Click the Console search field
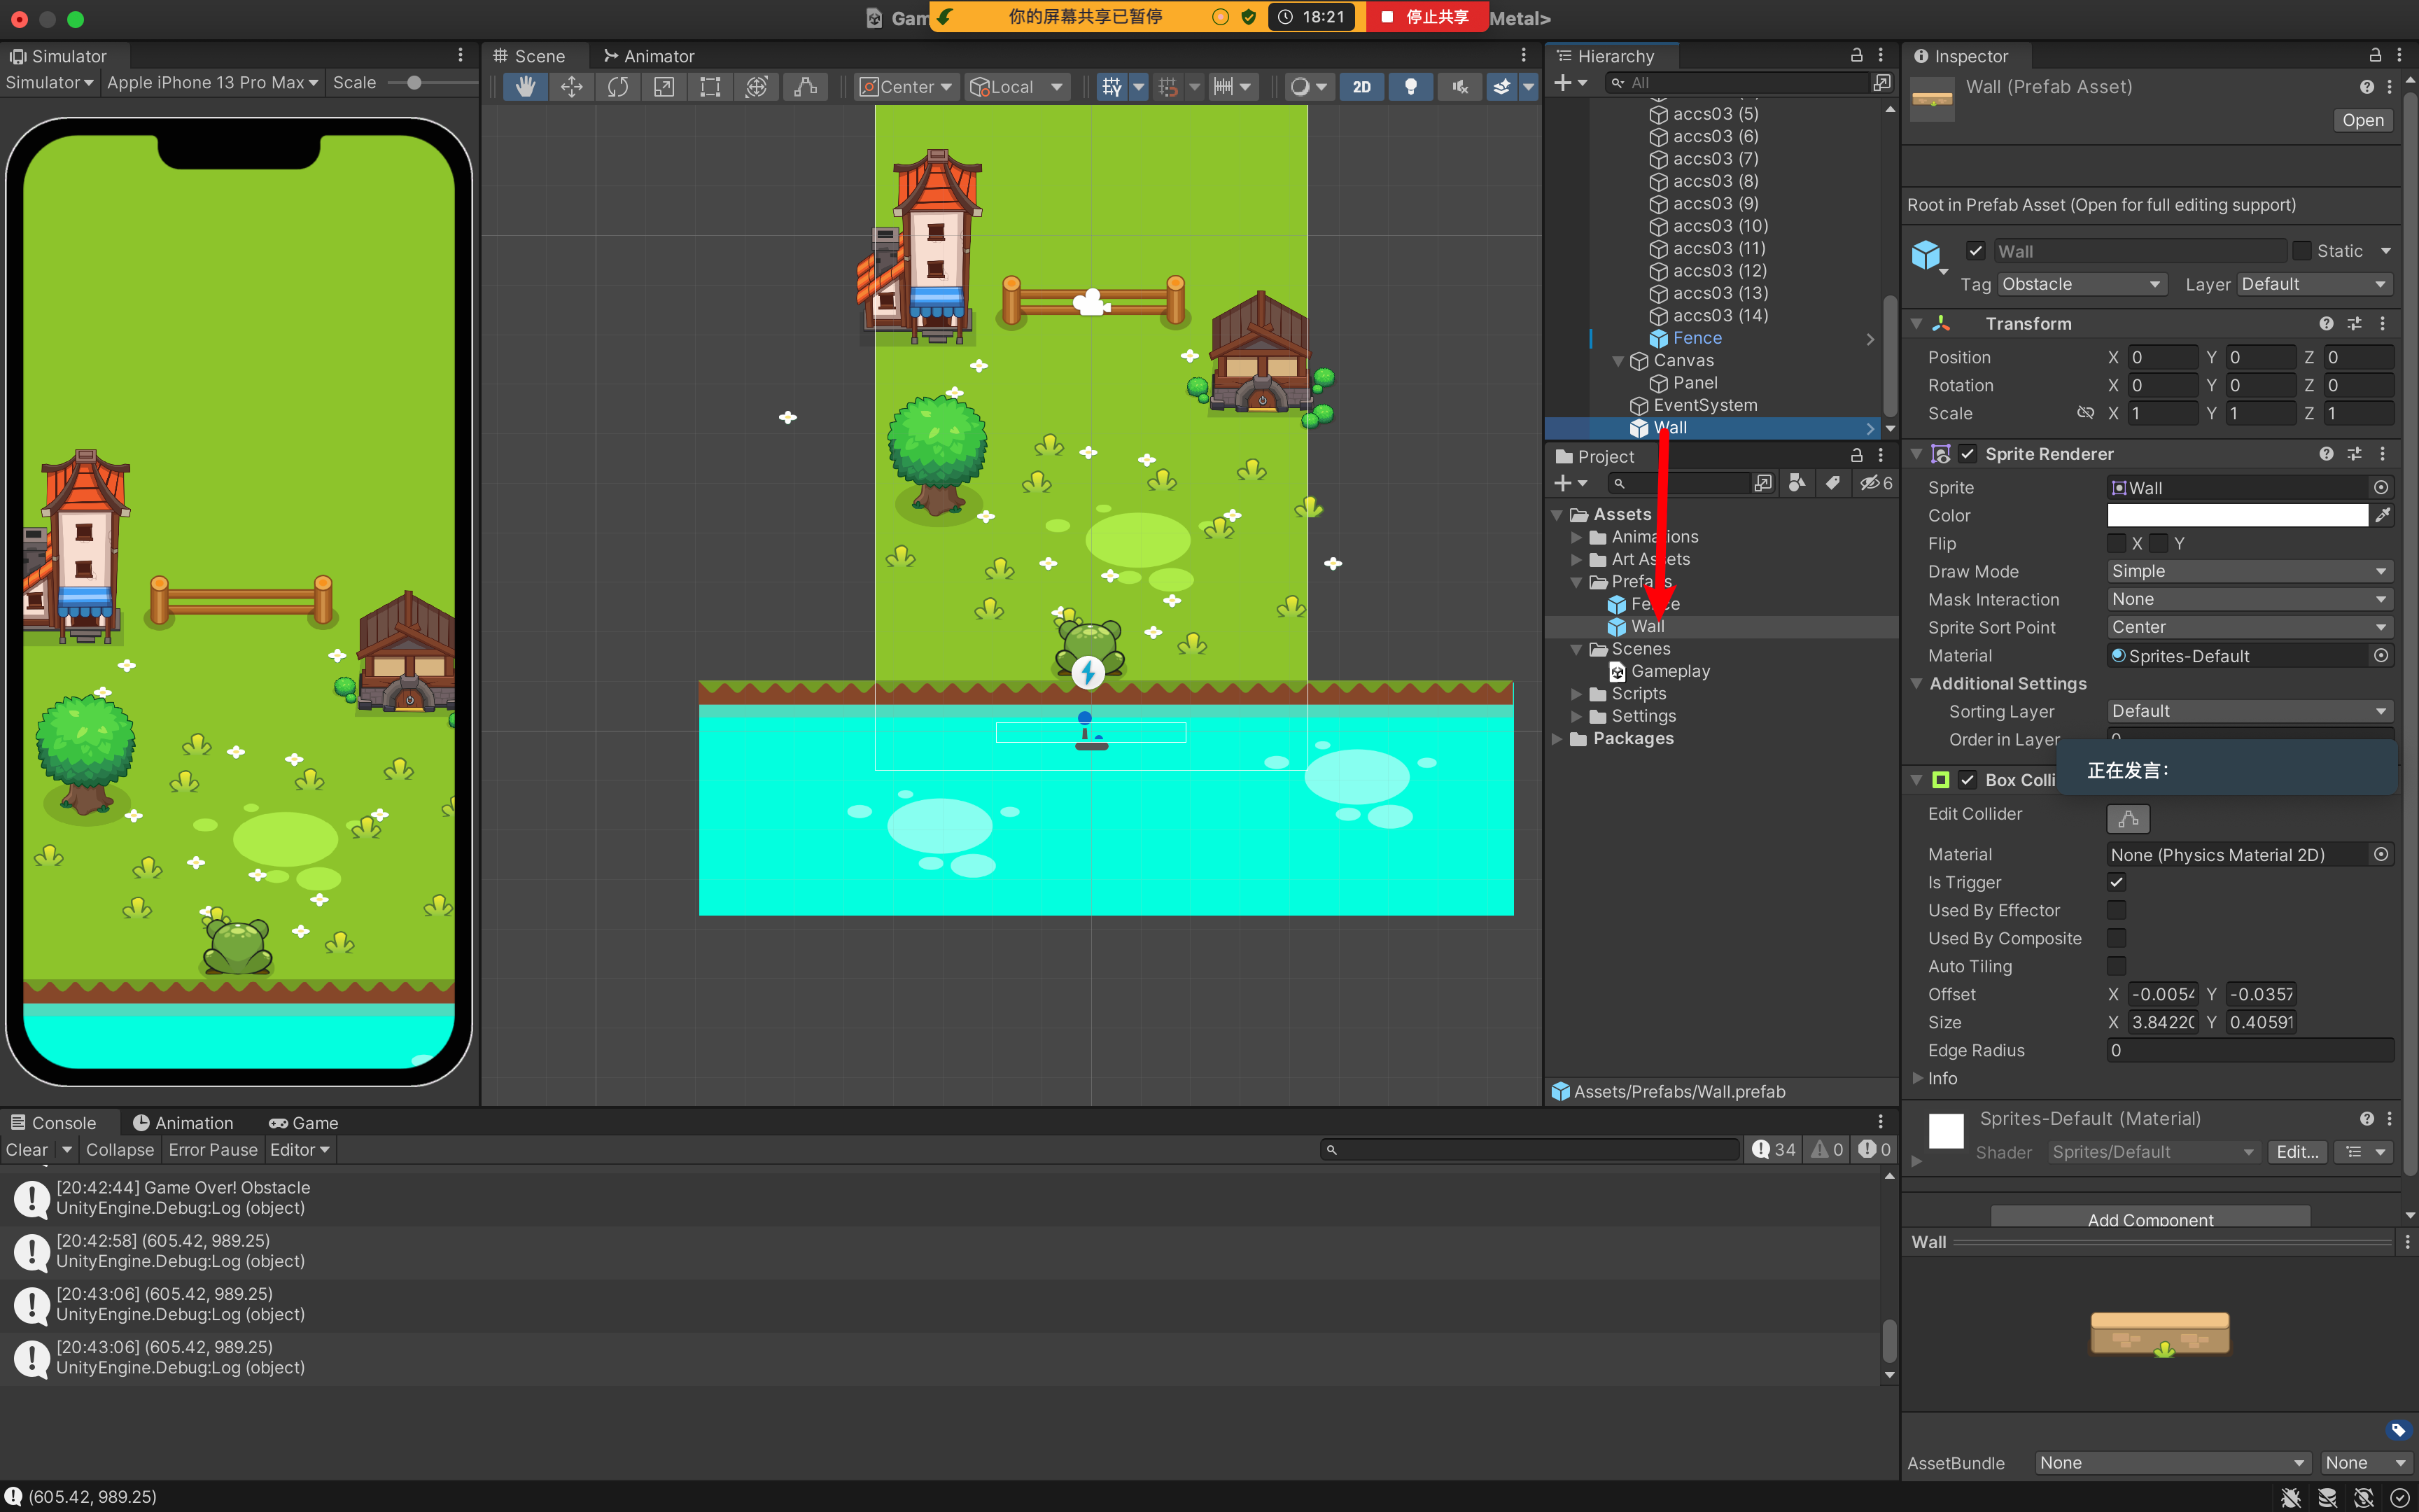Screen dimensions: 2419x1512 1530,1150
